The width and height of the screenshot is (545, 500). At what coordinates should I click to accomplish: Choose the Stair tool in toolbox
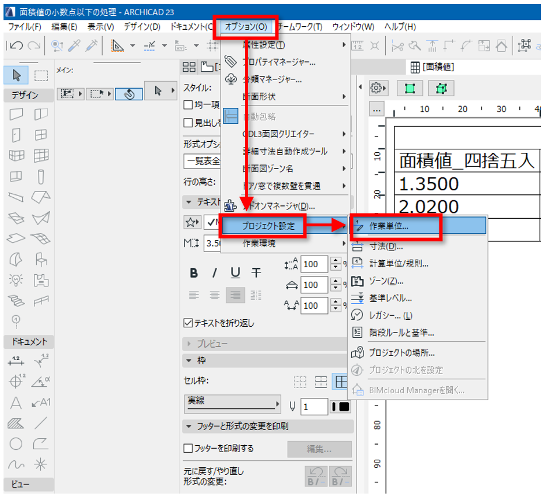click(x=16, y=300)
